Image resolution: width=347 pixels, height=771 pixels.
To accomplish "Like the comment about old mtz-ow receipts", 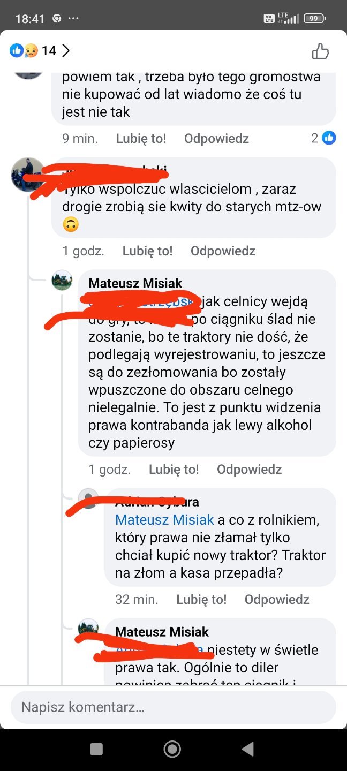I will (147, 251).
